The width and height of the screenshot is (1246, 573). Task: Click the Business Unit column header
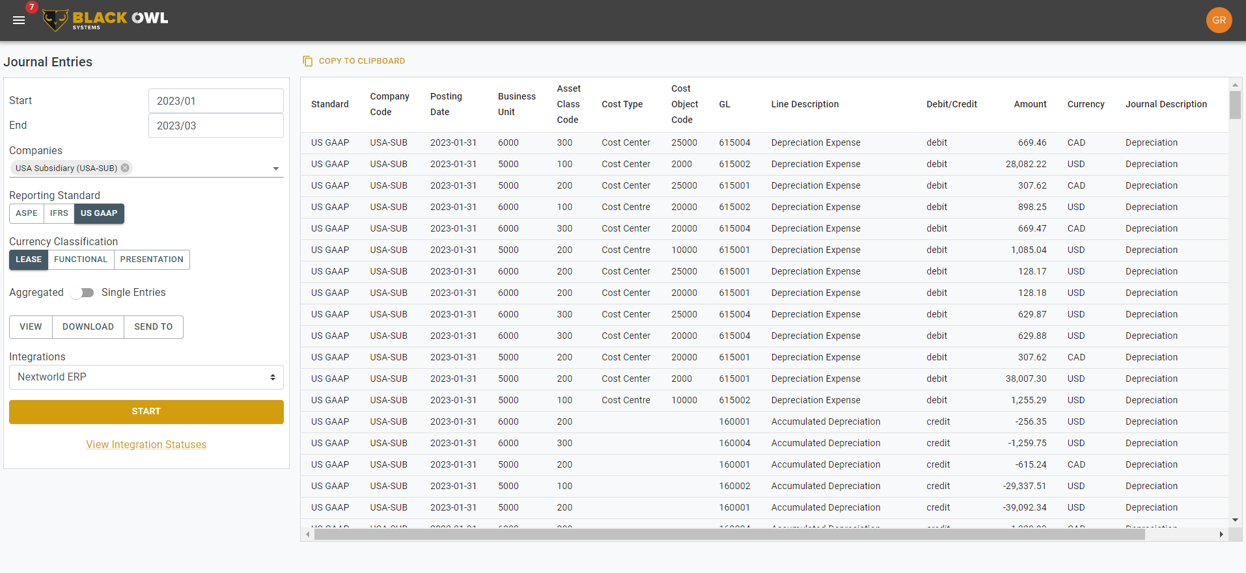pos(517,104)
